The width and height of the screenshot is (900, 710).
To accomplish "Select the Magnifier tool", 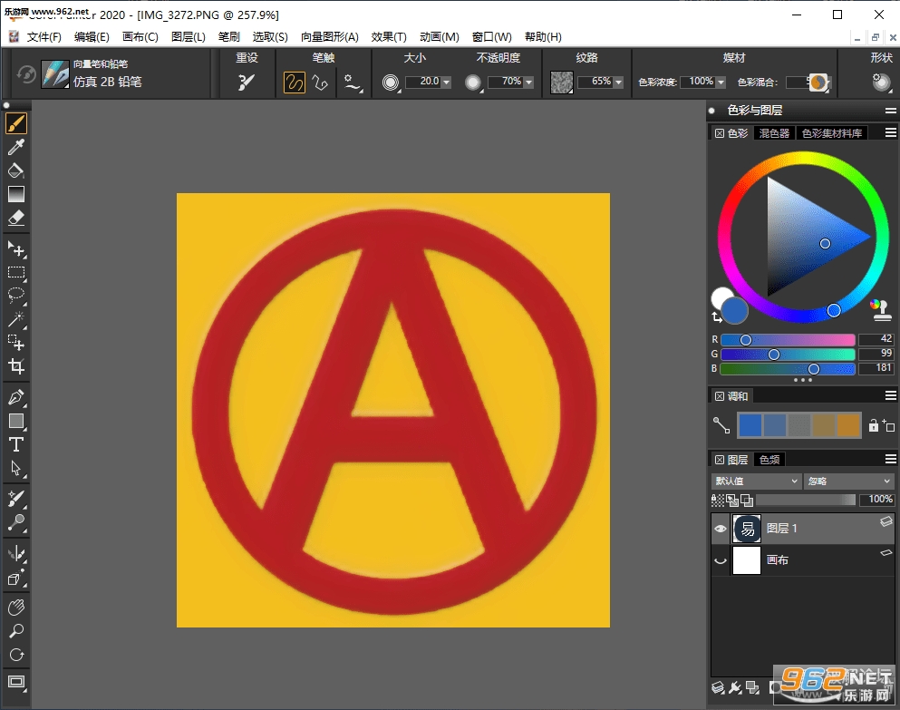I will point(16,631).
